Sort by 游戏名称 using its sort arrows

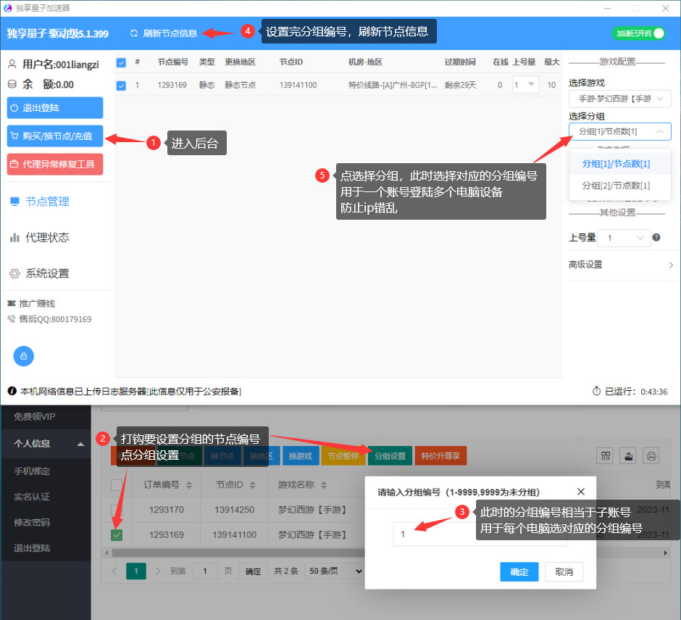324,485
